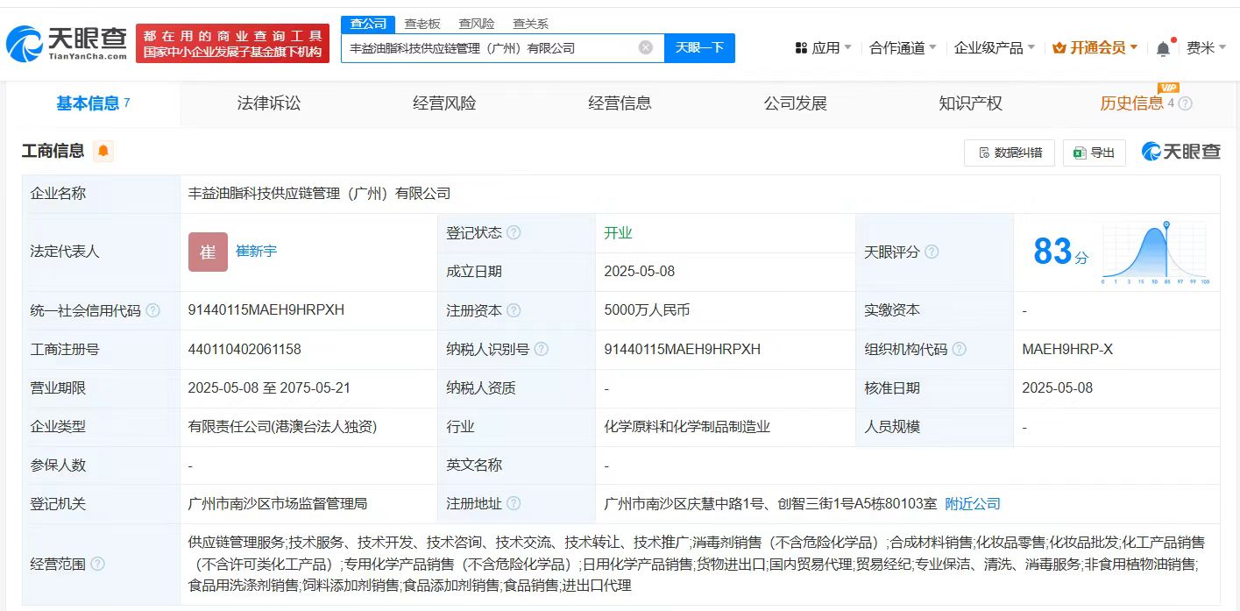This screenshot has height=611, width=1240.
Task: Select the 查公司 search tab
Action: [368, 24]
